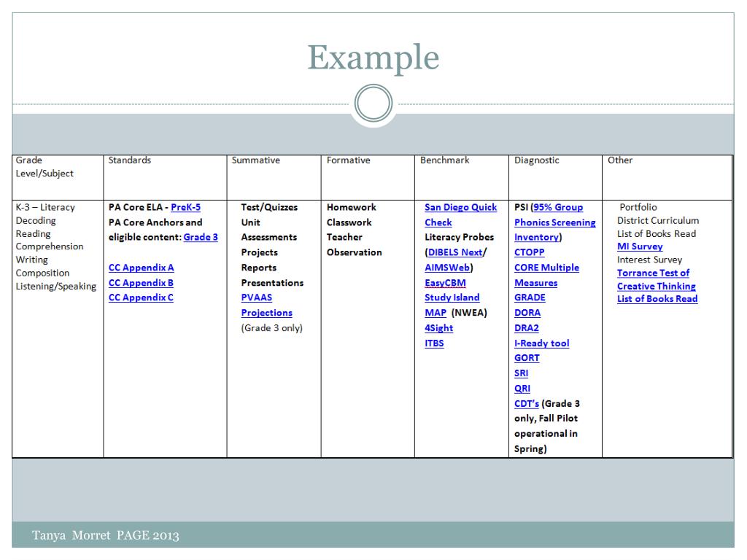Viewport: 747px width, 560px height.
Task: Open the DIBELS Next link
Action: point(455,252)
